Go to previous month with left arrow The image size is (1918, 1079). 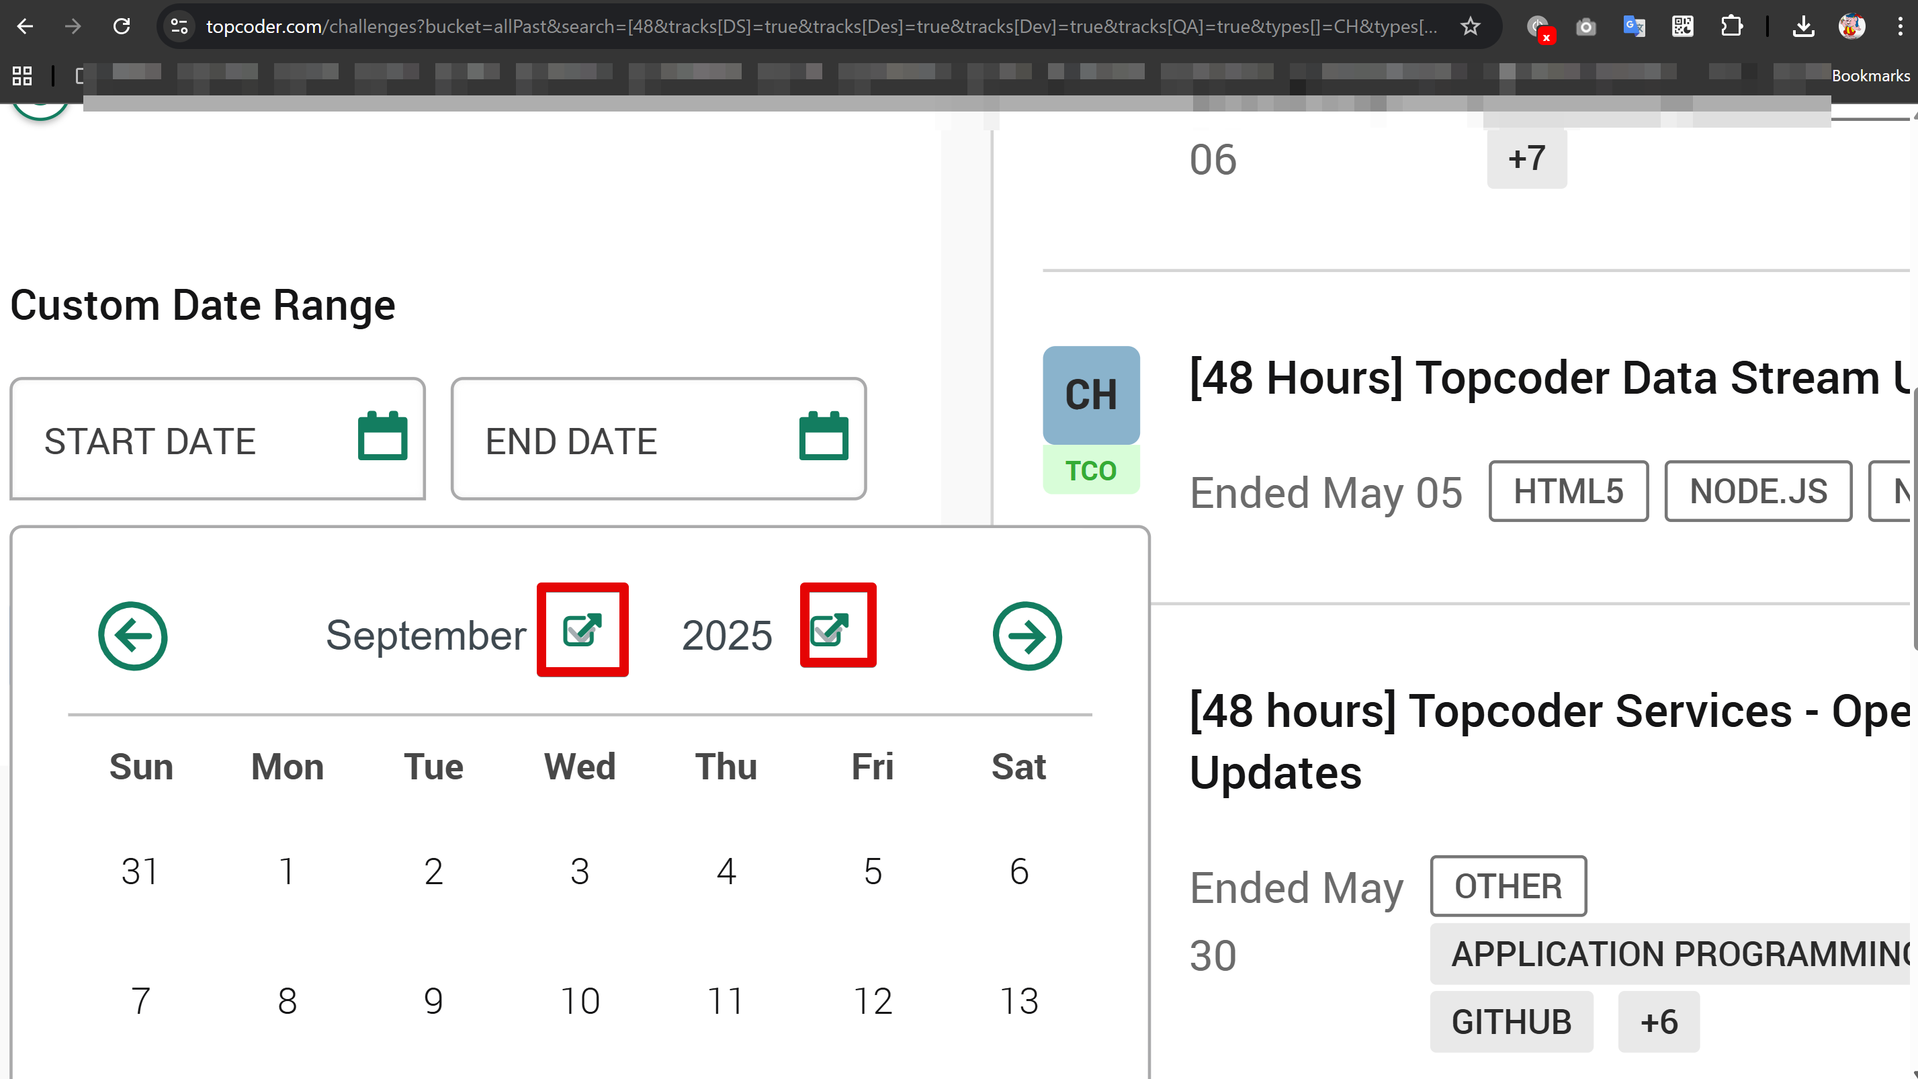pos(132,636)
